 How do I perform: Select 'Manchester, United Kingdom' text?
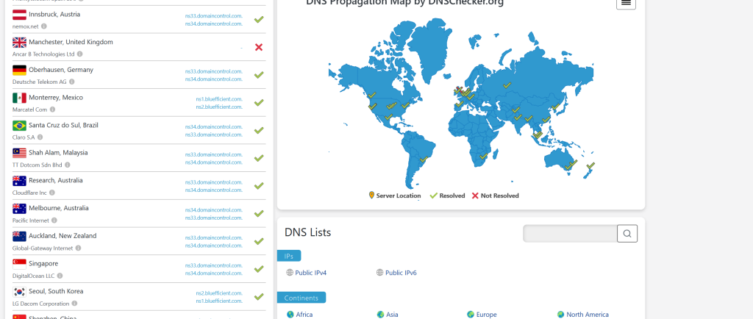(71, 42)
